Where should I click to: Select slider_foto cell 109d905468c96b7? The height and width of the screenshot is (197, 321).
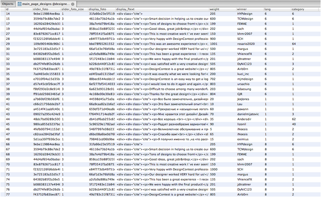point(46,44)
